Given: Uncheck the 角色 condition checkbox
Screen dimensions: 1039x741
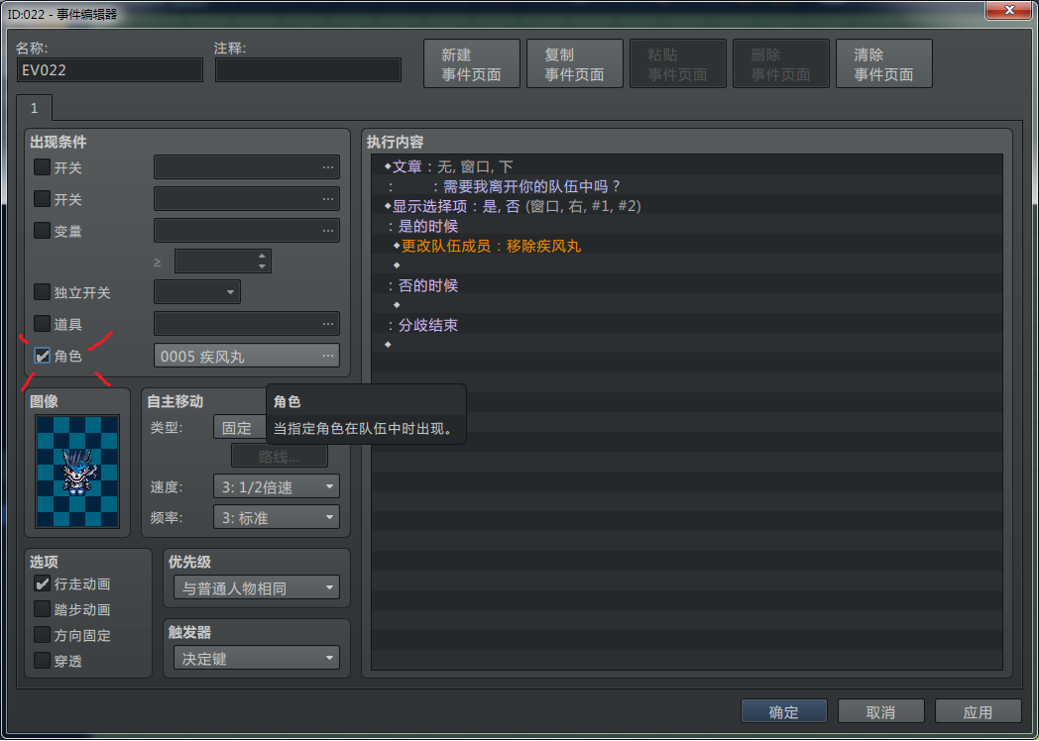Looking at the screenshot, I should point(42,356).
